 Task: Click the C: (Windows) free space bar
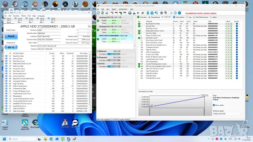pos(114,54)
